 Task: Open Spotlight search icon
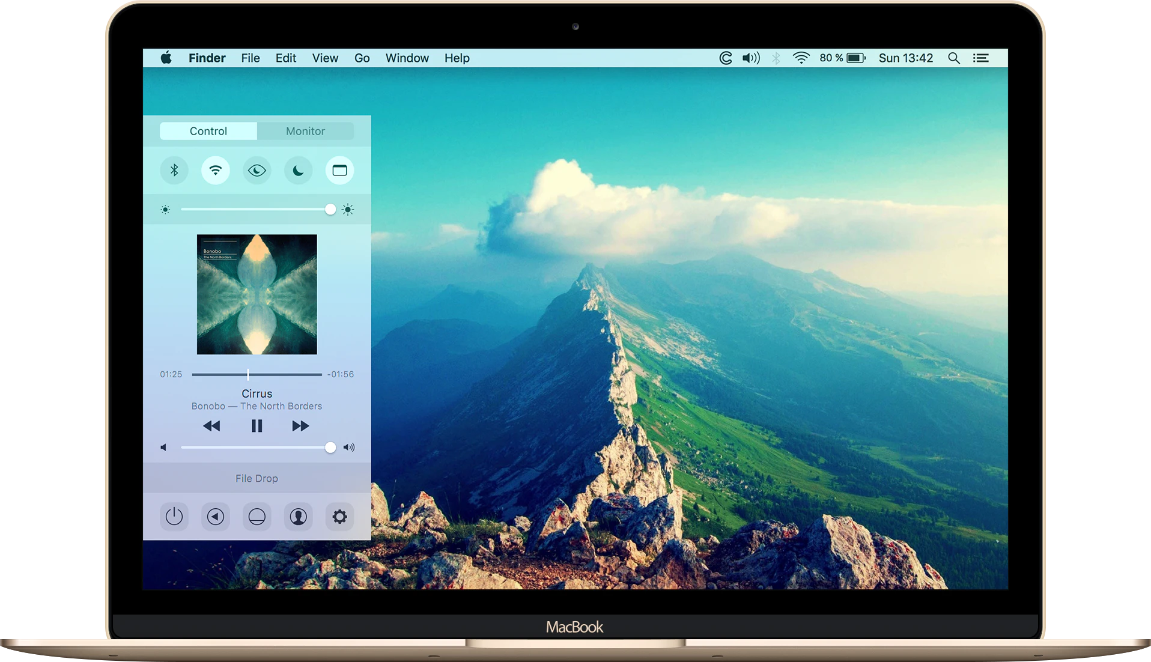click(954, 58)
